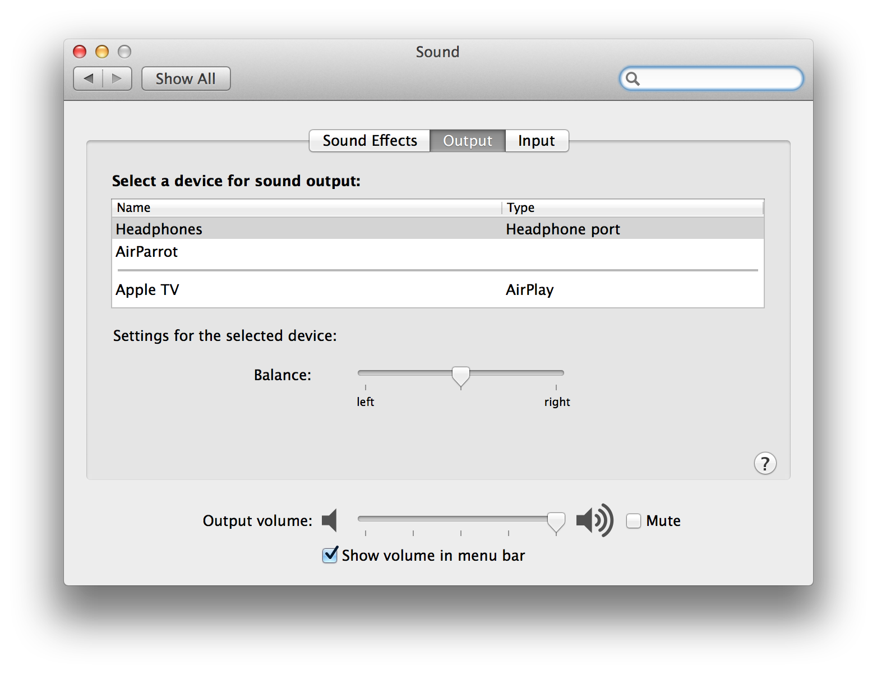The image size is (877, 674).
Task: Click the Show All button
Action: point(186,79)
